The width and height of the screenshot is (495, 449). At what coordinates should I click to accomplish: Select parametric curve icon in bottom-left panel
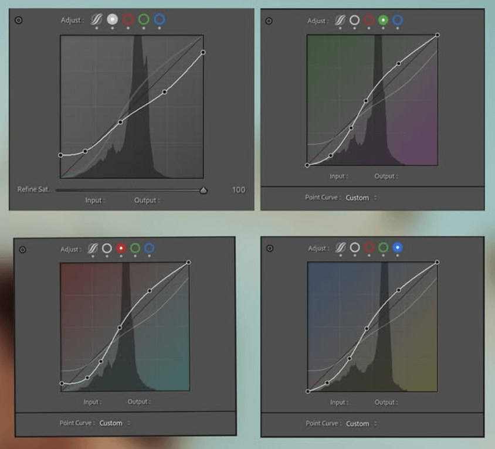[x=93, y=249]
